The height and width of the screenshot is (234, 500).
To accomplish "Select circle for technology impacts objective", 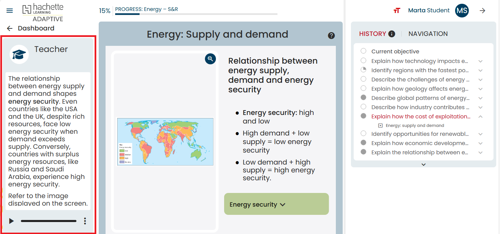I will click(x=363, y=61).
